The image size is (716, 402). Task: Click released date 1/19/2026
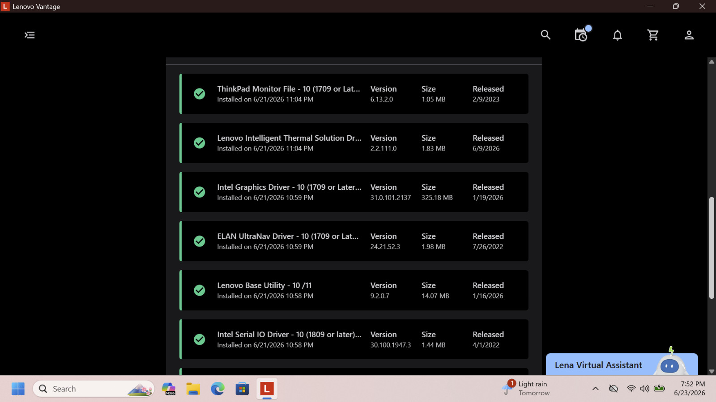click(x=488, y=198)
